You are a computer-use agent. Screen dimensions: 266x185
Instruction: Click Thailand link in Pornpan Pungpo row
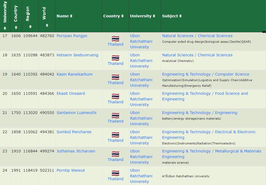115,44
